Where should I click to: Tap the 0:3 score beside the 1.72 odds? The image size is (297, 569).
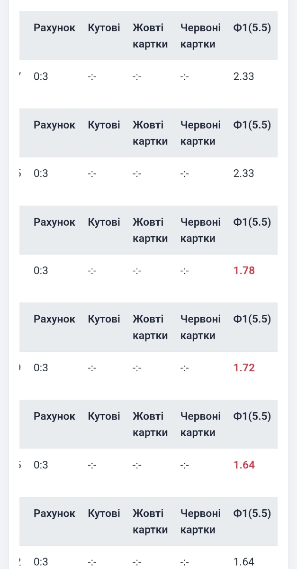41,368
